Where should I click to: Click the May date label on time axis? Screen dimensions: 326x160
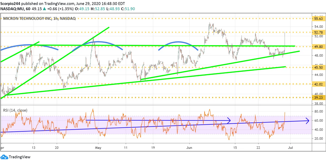(99, 148)
